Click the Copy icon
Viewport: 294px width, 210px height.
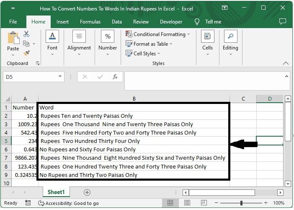26,44
